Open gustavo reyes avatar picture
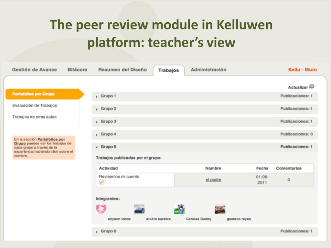 pos(220,209)
